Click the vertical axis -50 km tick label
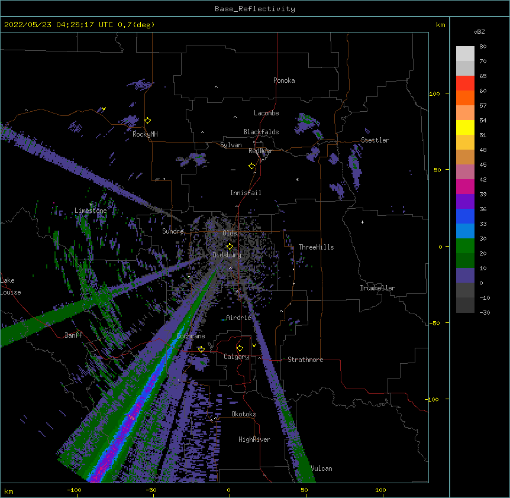 [x=434, y=323]
